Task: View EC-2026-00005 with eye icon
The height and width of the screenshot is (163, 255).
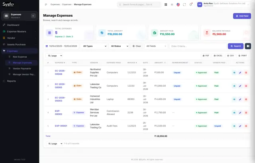Action: (x=234, y=86)
